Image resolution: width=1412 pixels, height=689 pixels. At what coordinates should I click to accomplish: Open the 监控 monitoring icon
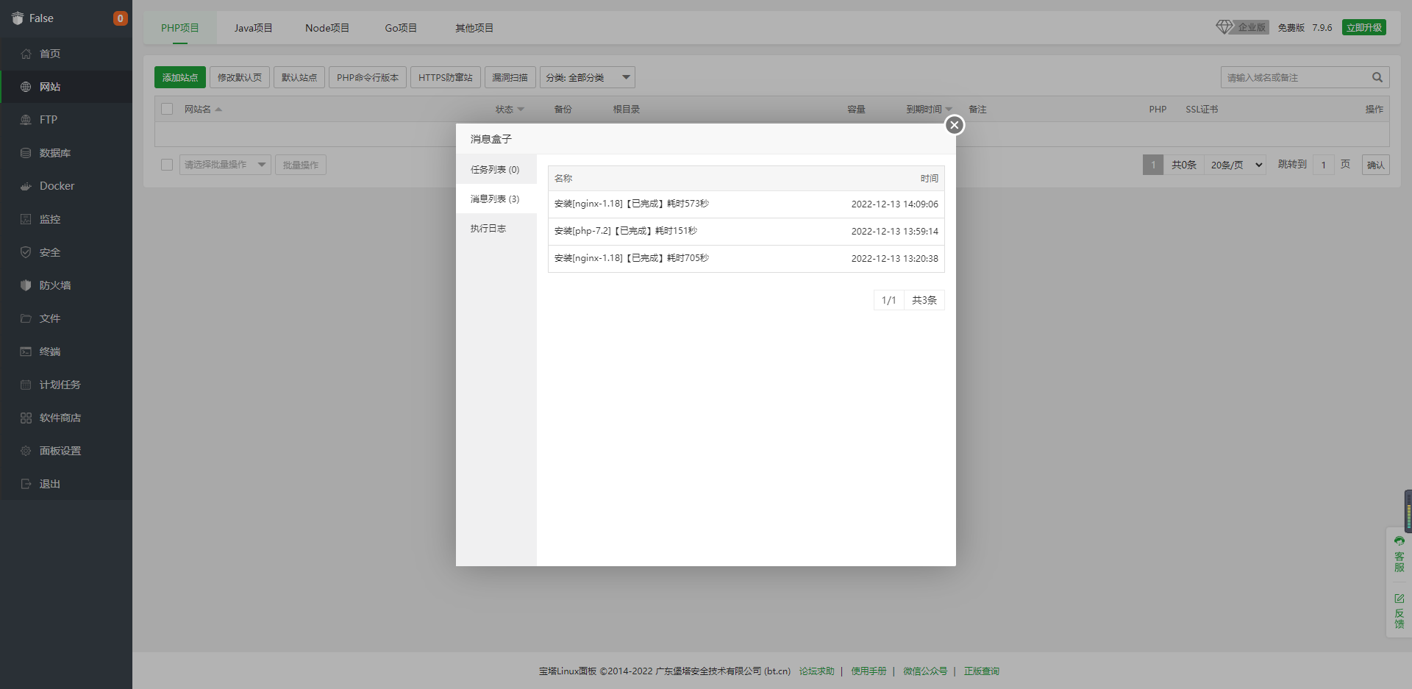26,219
